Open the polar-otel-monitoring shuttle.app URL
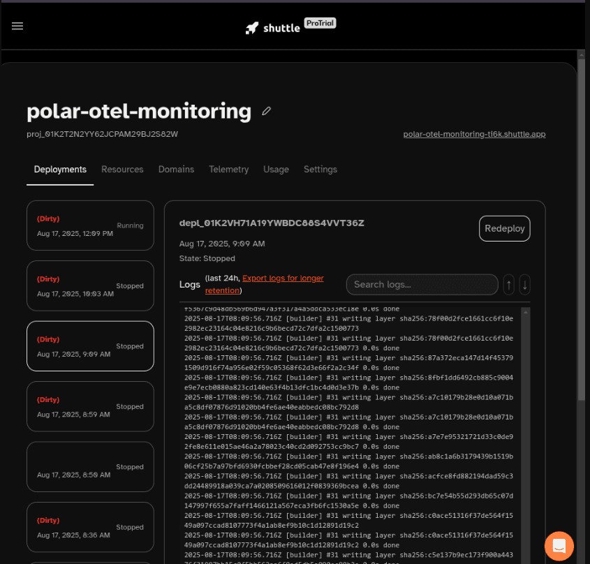 [474, 134]
